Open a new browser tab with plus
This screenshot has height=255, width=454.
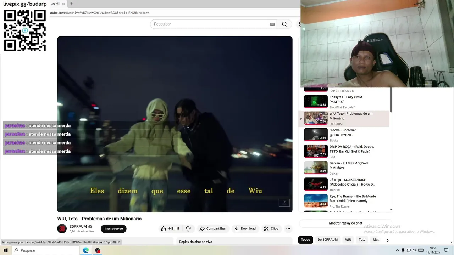[71, 4]
